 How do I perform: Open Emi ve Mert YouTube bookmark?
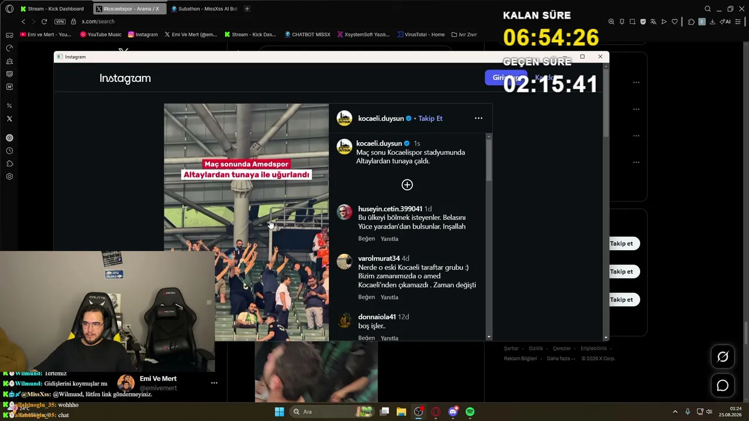[46, 34]
